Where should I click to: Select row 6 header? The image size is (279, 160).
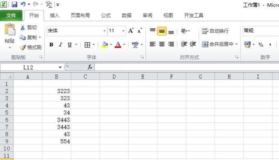[x=7, y=120]
